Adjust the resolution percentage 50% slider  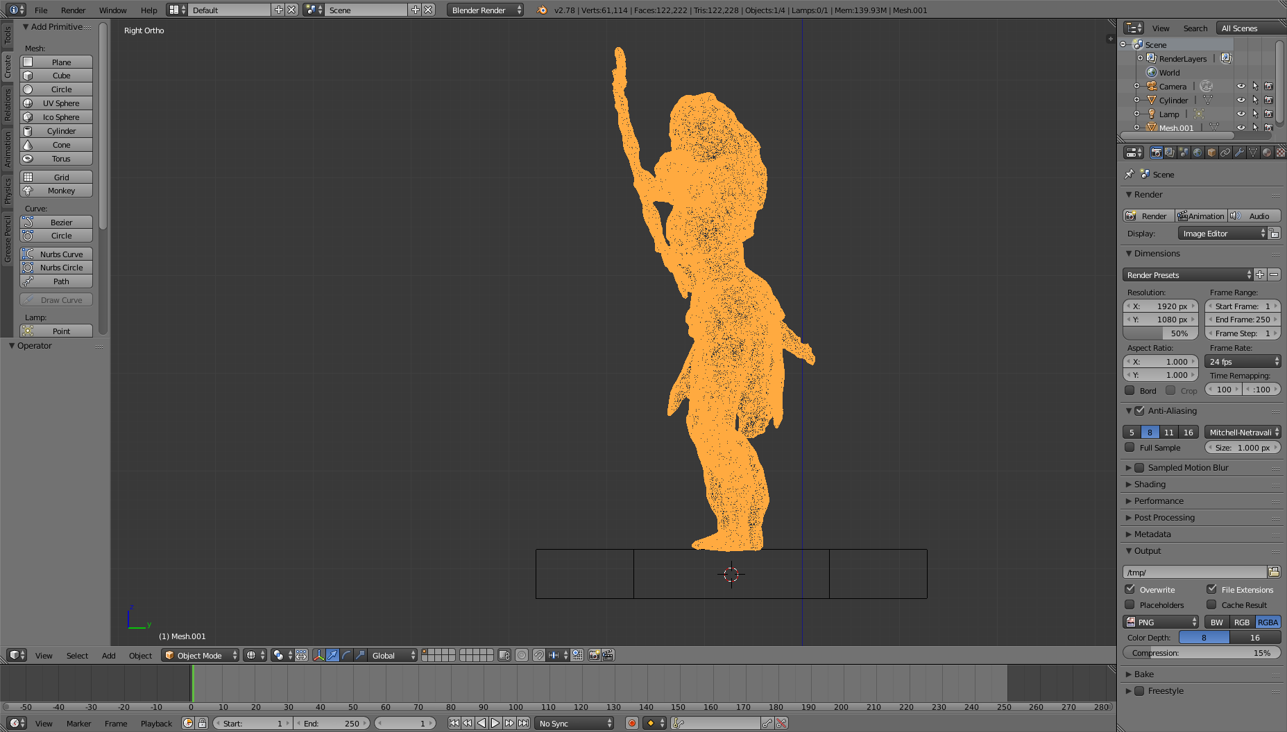1161,333
